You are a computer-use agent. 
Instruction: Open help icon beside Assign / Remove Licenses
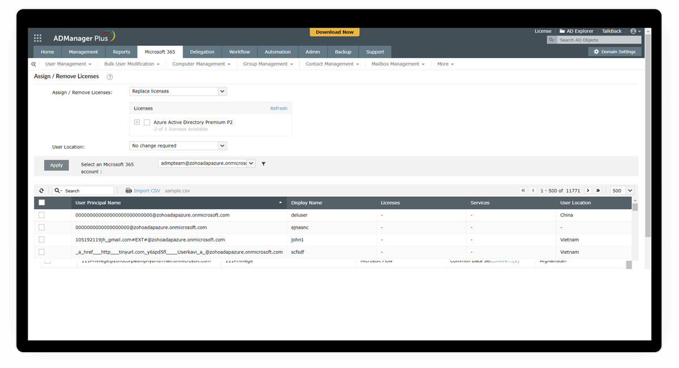pos(110,77)
